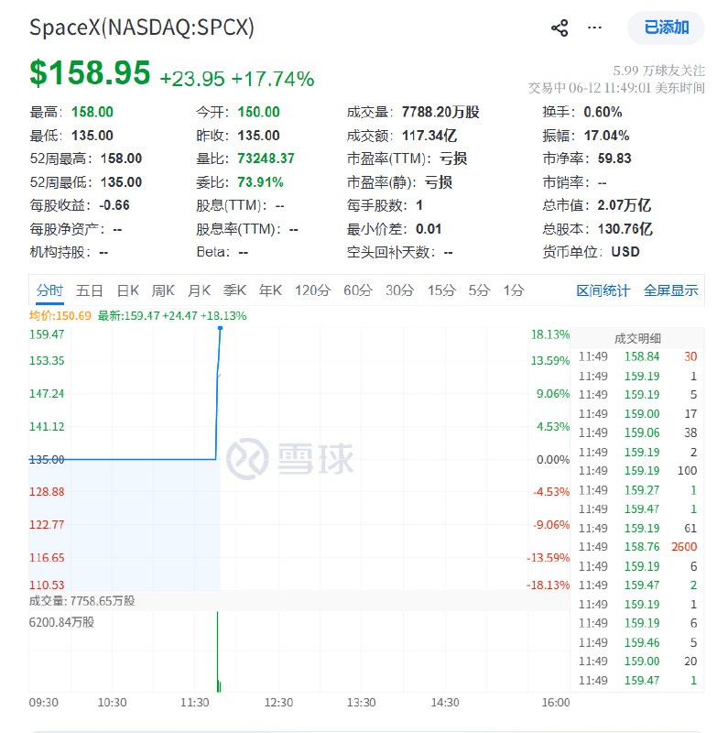Screen dimensions: 728x733
Task: Open the 15分 chart tab
Action: point(441,290)
